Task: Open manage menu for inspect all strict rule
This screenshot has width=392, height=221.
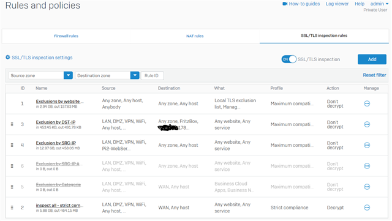Action: [367, 208]
